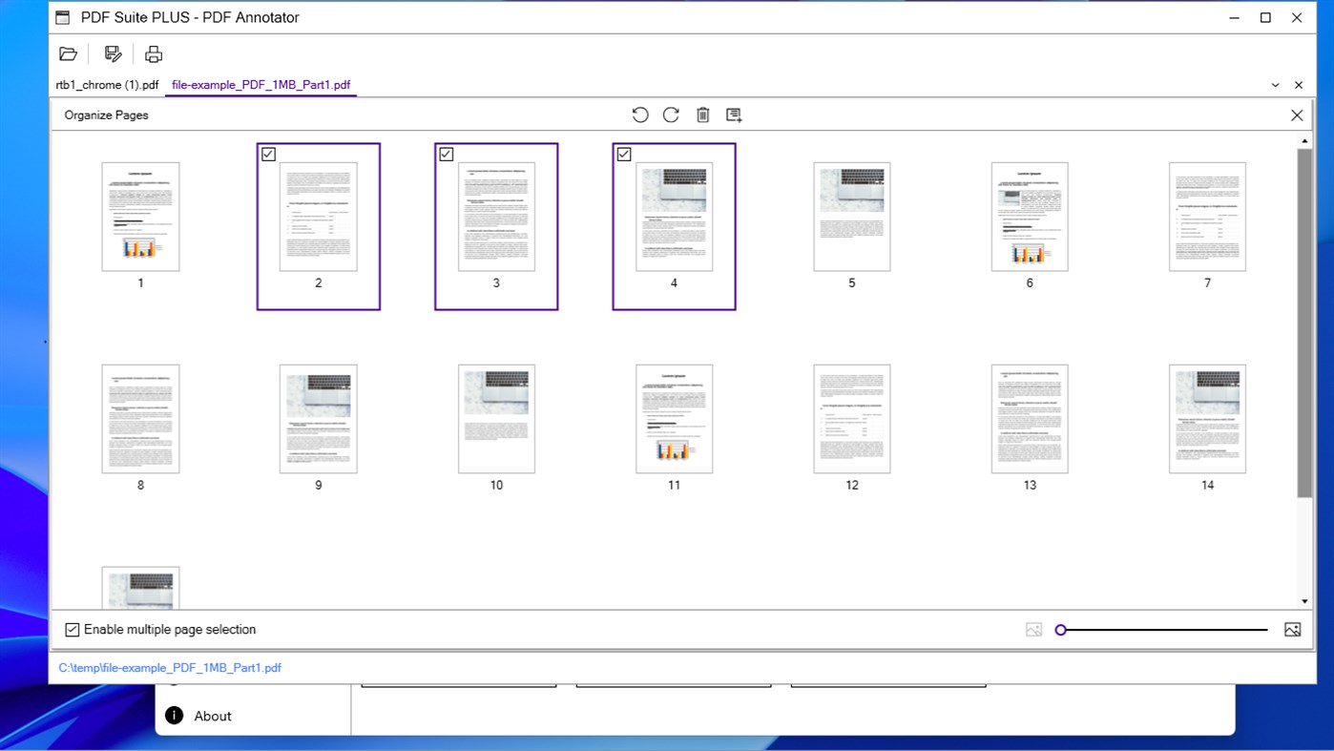Click the large thumbnail size icon
This screenshot has width=1334, height=751.
(x=1292, y=629)
